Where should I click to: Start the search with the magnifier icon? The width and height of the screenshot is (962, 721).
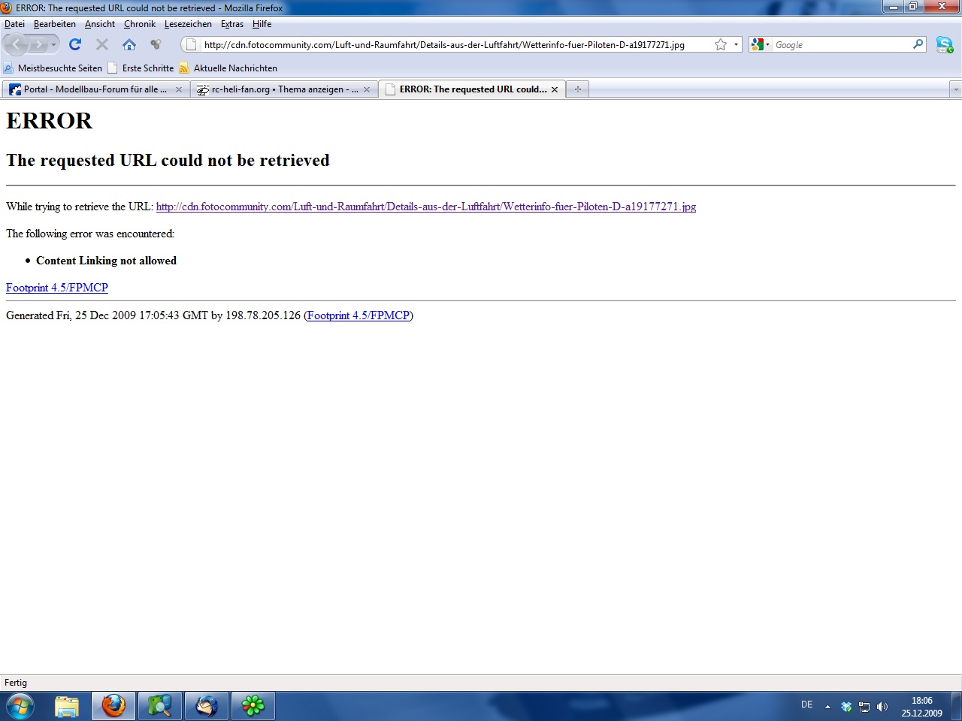pos(918,45)
